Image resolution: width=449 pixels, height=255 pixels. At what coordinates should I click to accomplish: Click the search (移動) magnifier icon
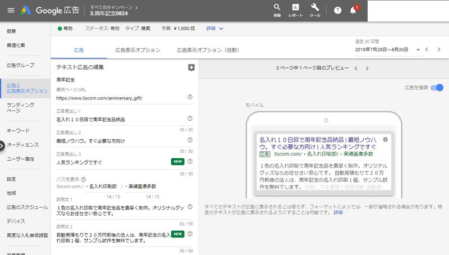point(277,8)
